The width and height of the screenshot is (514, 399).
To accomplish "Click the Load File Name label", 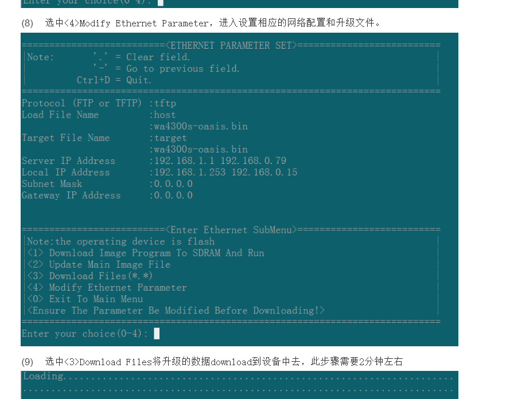I will (x=60, y=115).
